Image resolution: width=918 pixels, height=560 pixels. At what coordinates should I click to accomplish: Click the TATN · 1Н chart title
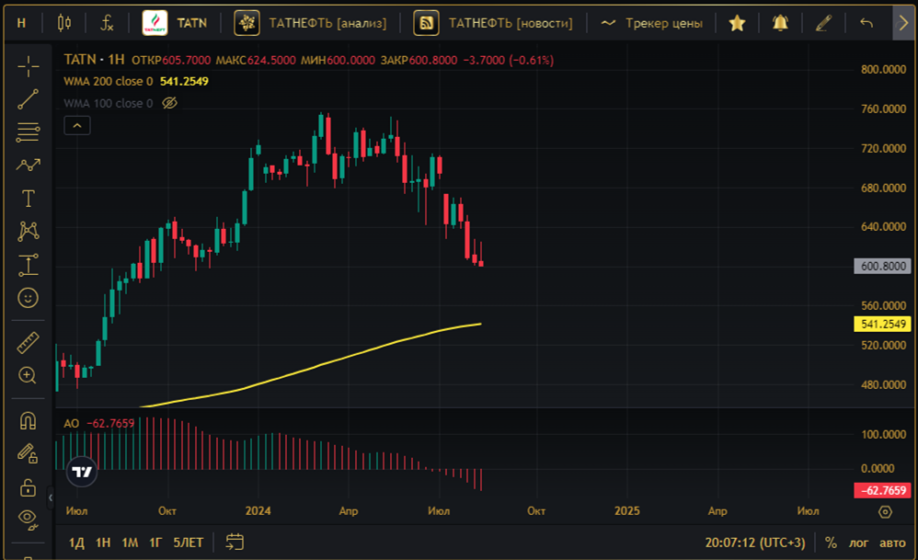tap(94, 60)
